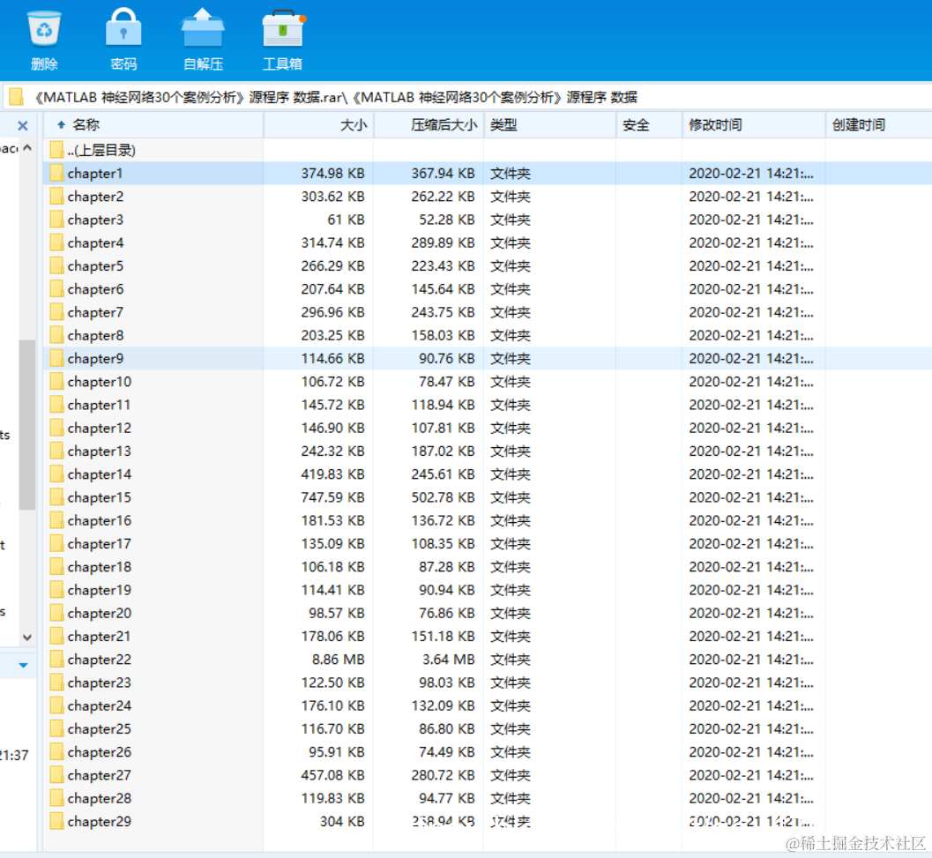Sort by 压缩后大小 column header
Viewport: 932px width, 858px height.
click(429, 125)
